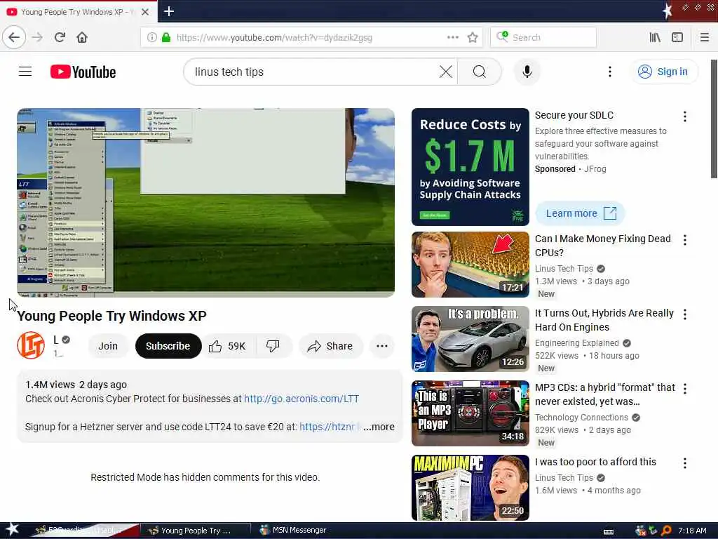Screen dimensions: 718x539
Task: Open ad options for Secure your SDLC
Action: pyautogui.click(x=685, y=117)
